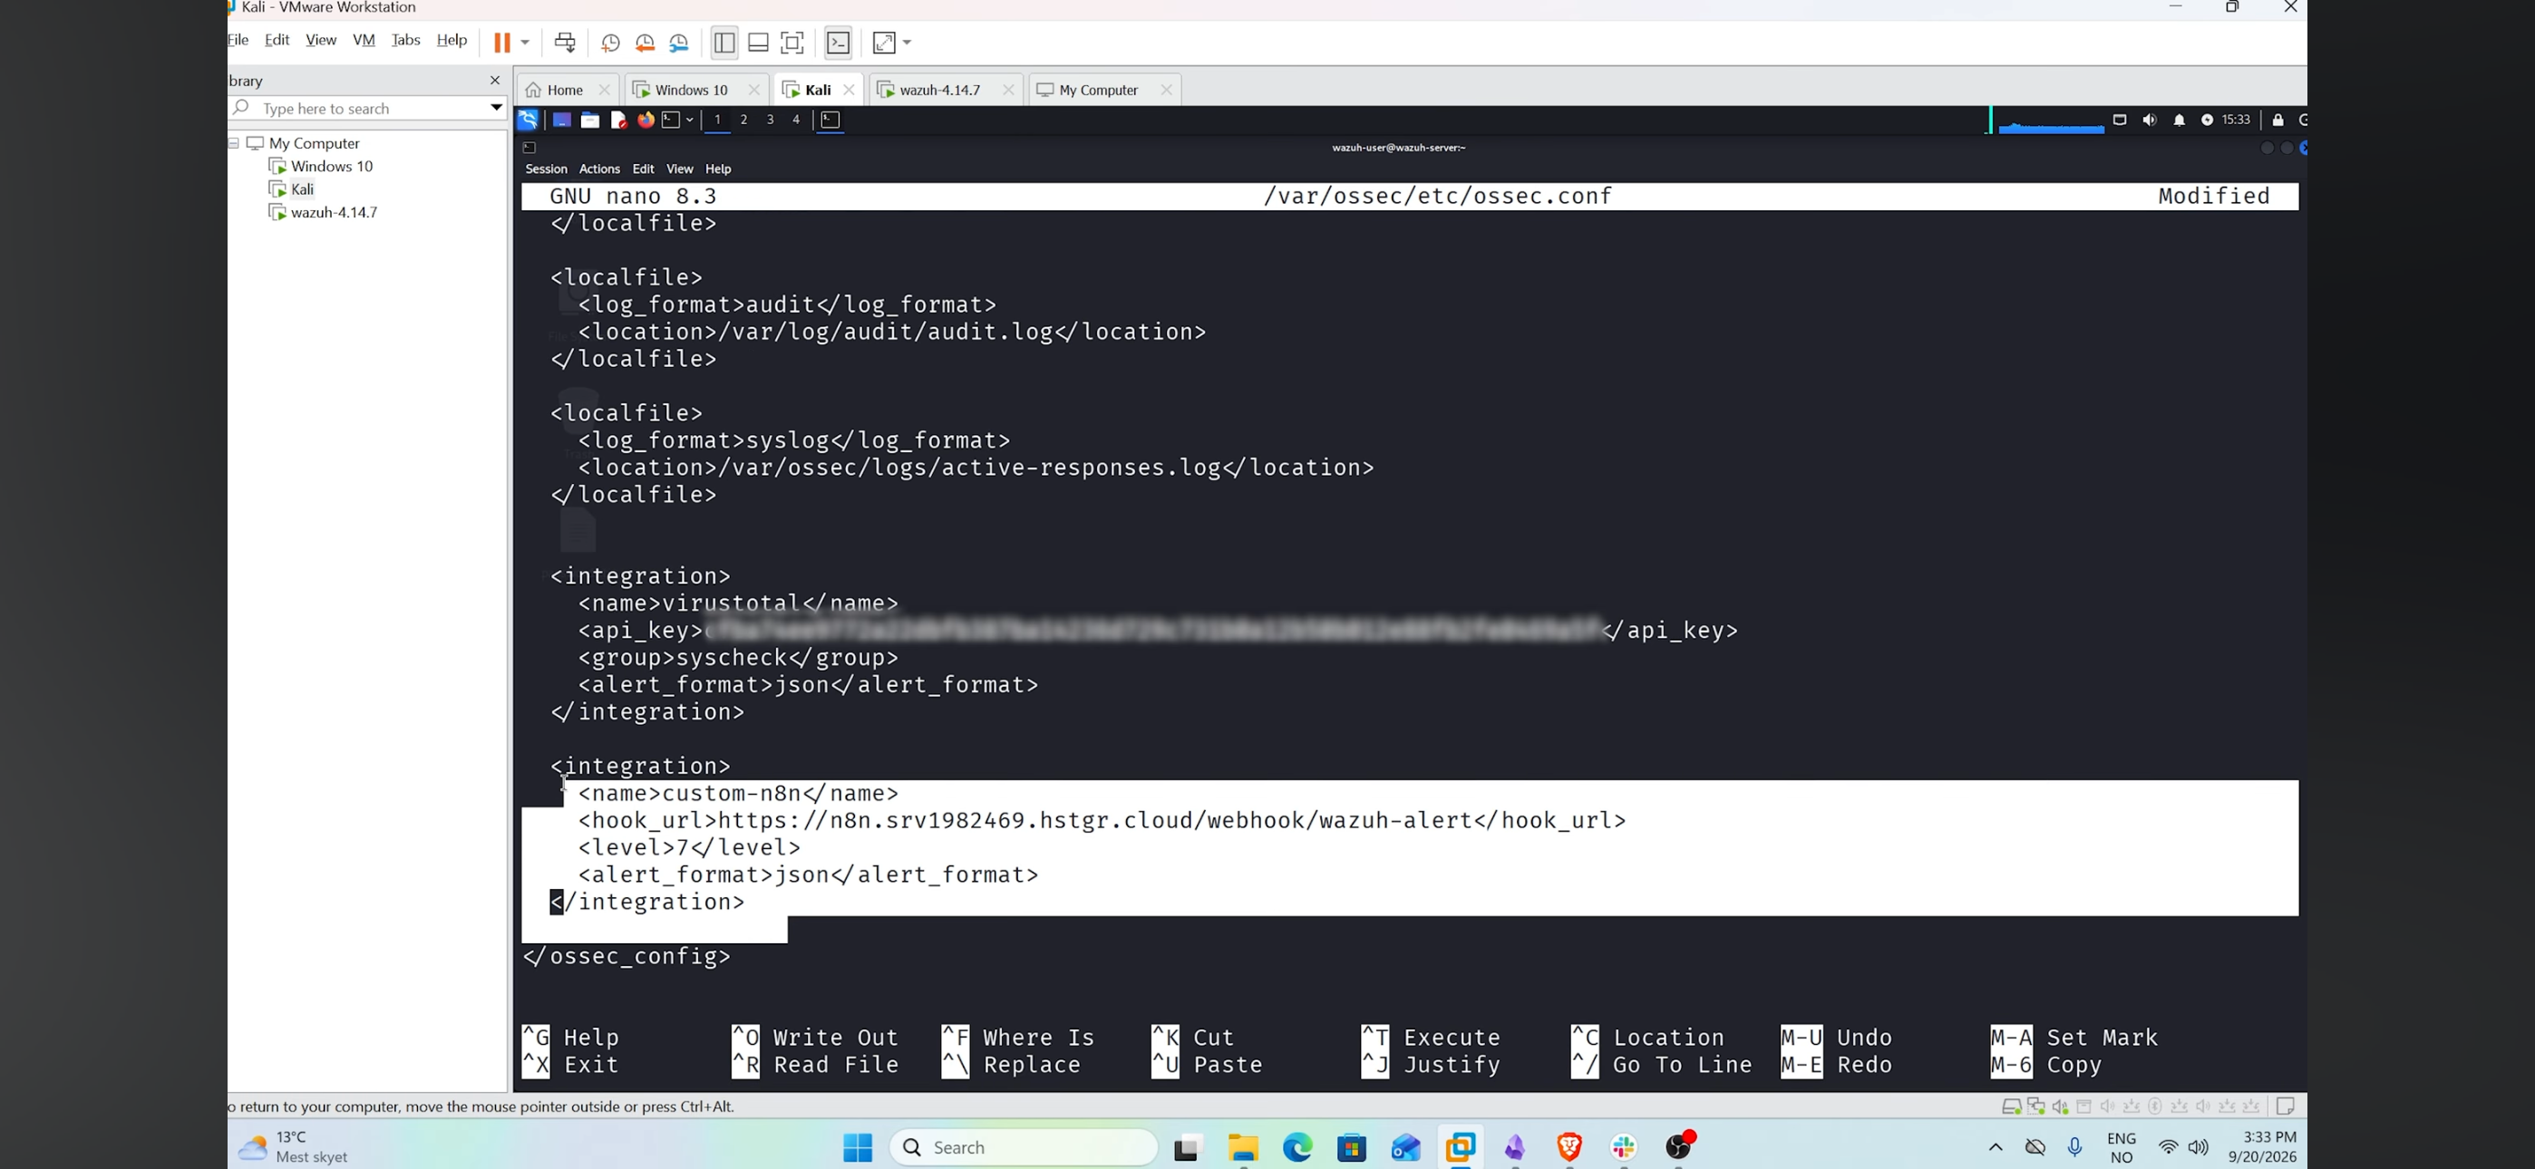Toggle the thumbnail bar view
This screenshot has width=2535, height=1169.
point(759,43)
